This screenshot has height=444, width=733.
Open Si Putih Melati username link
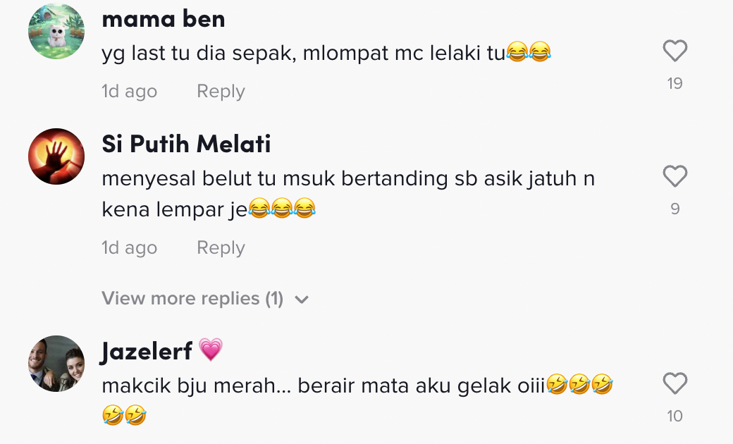tap(186, 144)
